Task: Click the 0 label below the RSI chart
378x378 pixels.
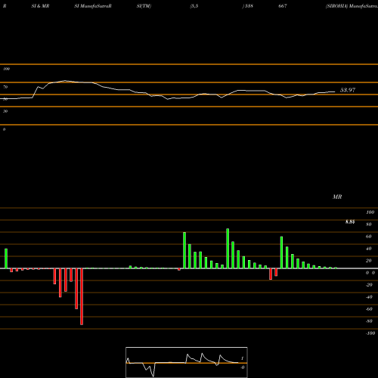Action: pyautogui.click(x=4, y=129)
